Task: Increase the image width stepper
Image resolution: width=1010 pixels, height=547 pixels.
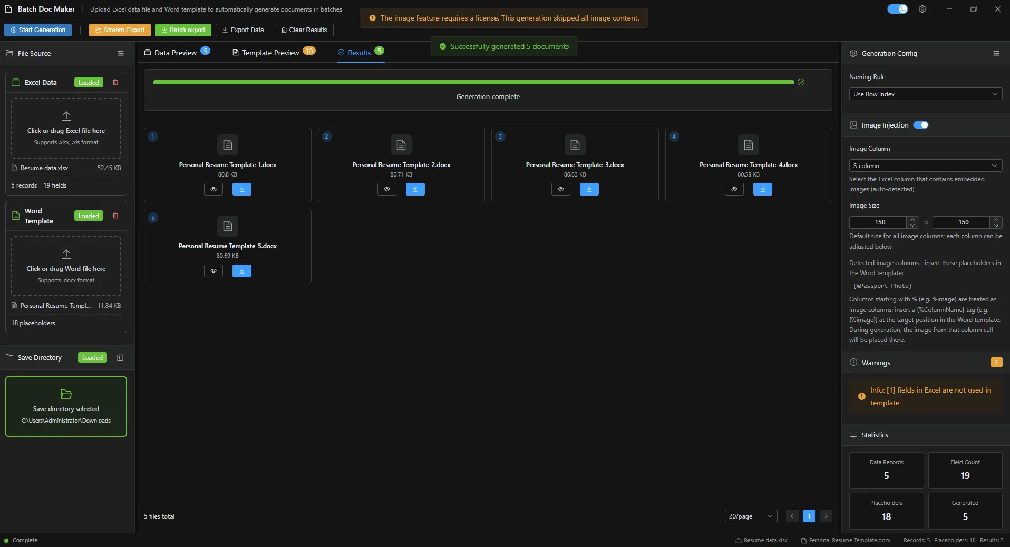Action: (x=912, y=219)
